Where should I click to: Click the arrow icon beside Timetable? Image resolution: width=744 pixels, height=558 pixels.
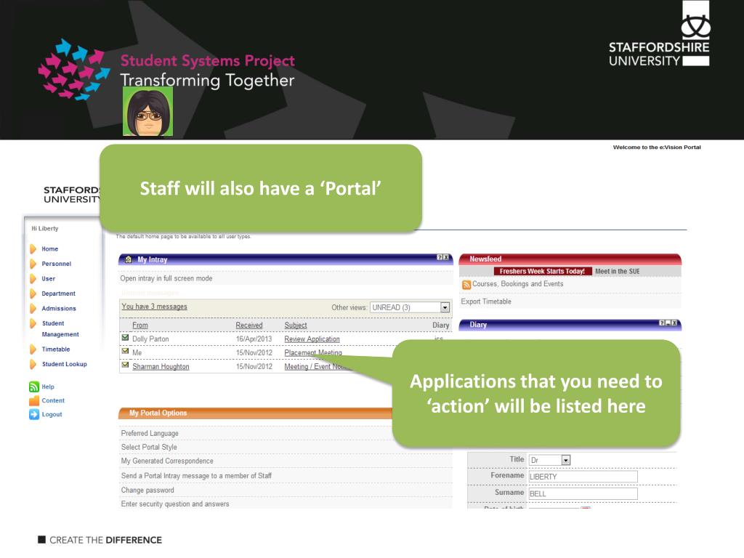(33, 349)
